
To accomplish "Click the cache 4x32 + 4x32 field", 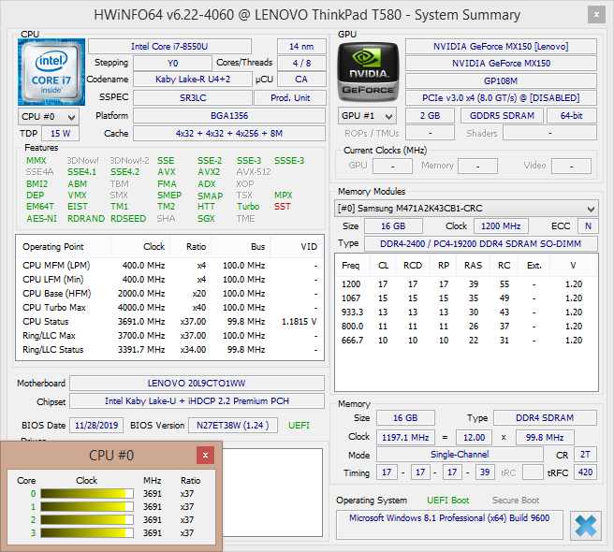I will 229,134.
